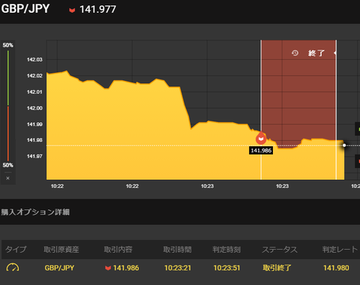
Task: Click the 取引内容 column header
Action: 118,249
